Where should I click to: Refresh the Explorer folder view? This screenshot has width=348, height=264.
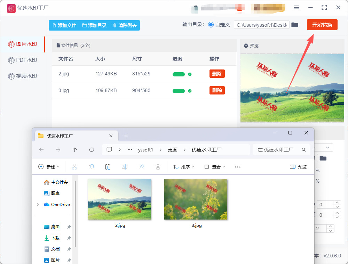[x=92, y=150]
